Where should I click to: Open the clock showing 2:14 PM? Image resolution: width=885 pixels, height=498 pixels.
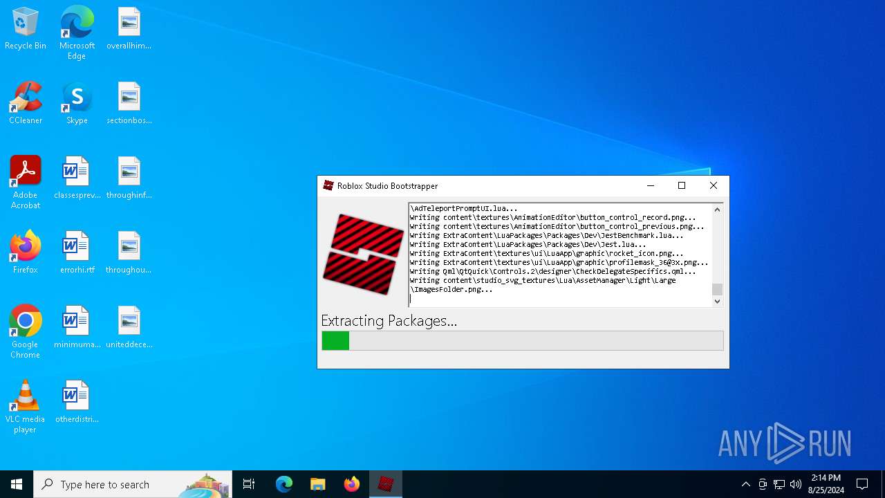[x=826, y=484]
